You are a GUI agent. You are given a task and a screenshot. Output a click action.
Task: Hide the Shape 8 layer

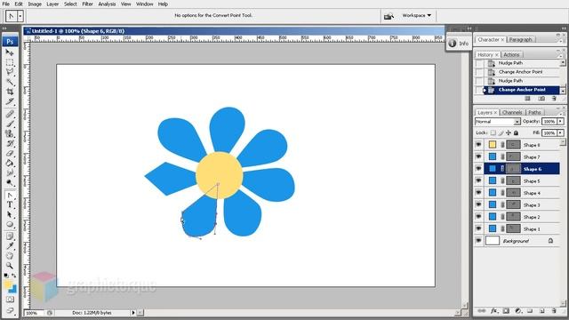[478, 145]
